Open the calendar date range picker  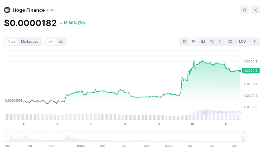tap(230, 42)
